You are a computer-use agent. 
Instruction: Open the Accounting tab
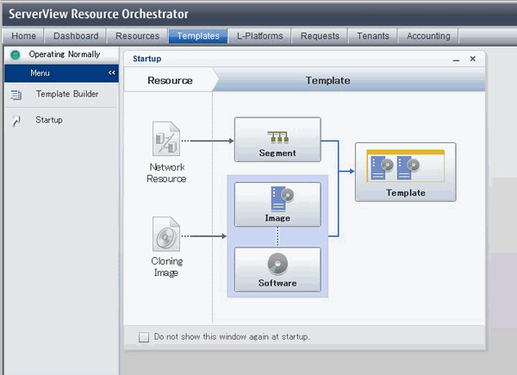428,36
